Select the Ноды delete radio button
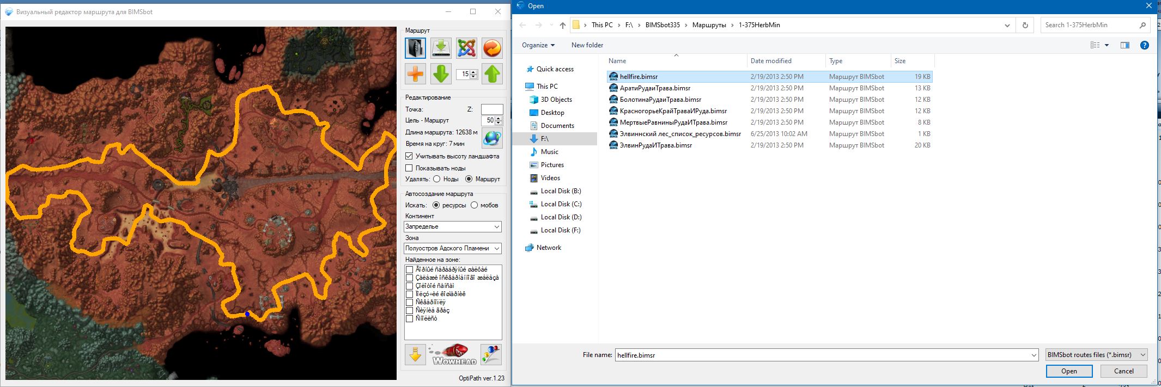This screenshot has width=1161, height=387. click(436, 179)
